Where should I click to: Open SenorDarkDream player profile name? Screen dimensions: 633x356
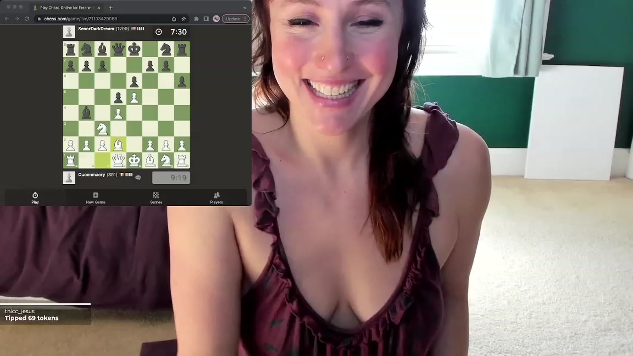click(x=96, y=29)
